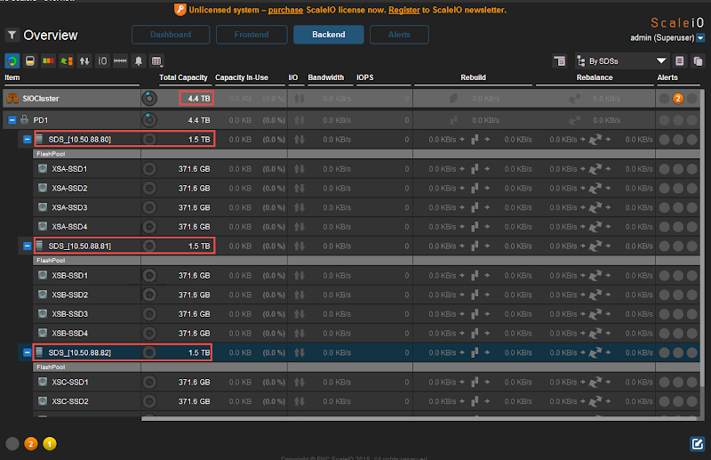Open the By SDSs grouping dropdown
This screenshot has width=711, height=460.
click(x=621, y=61)
